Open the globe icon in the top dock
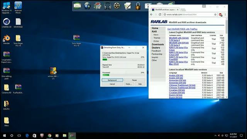Screen dimensions: 247x139 click(x=87, y=6)
